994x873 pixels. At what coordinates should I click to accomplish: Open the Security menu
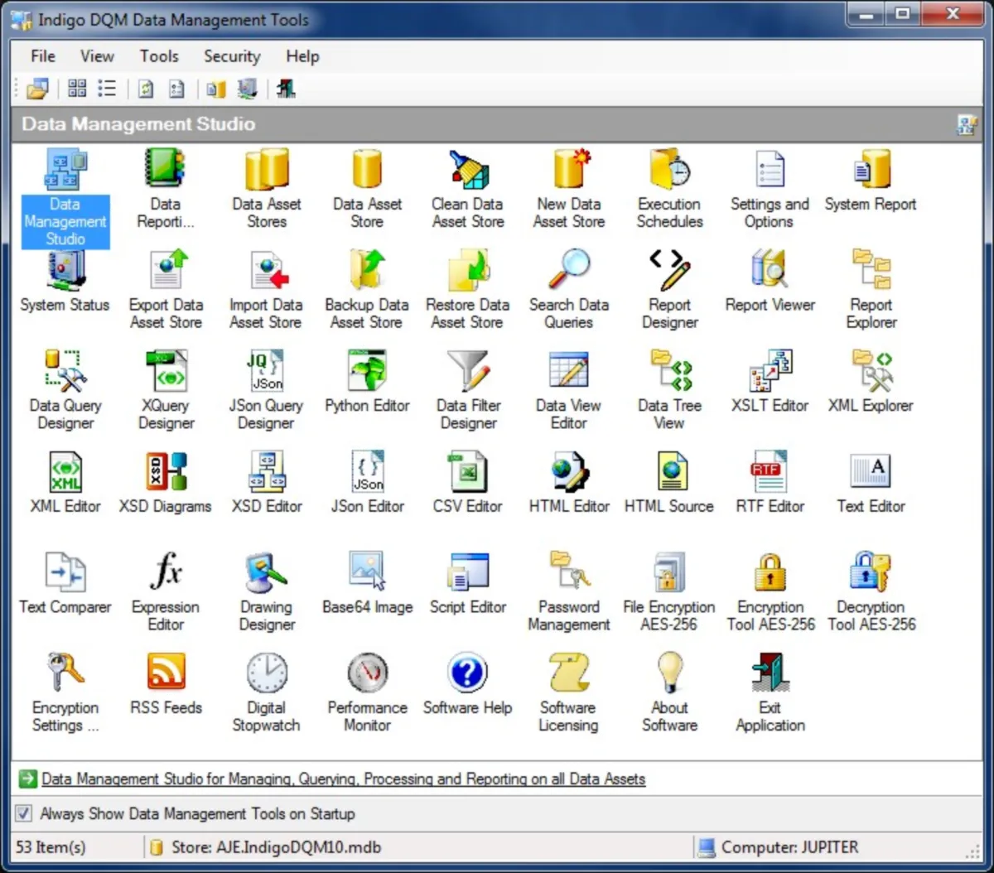point(232,56)
